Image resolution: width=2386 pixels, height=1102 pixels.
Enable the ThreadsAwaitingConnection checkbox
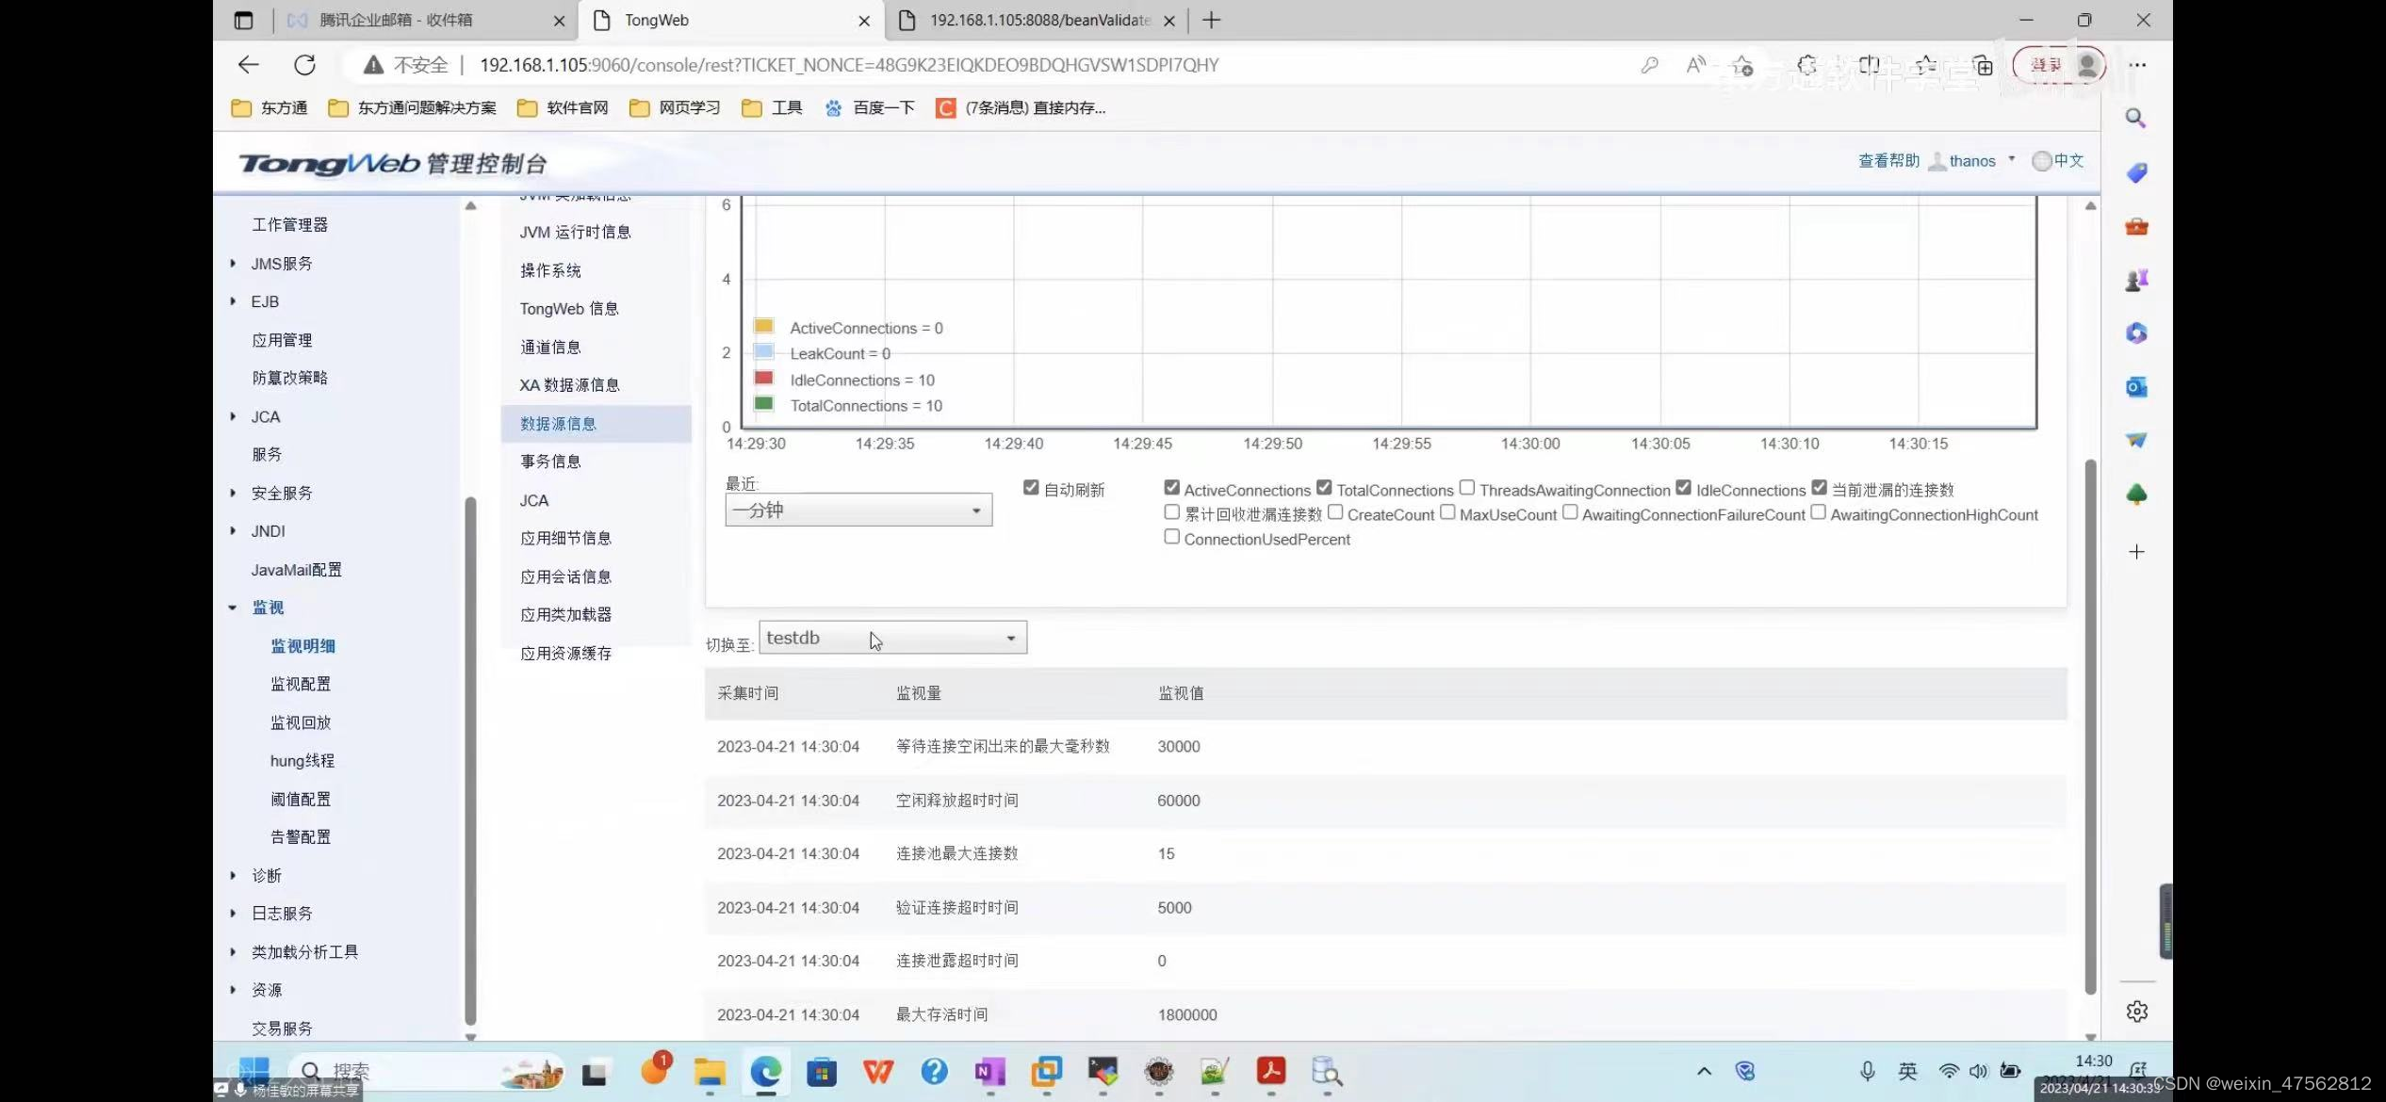(x=1467, y=488)
